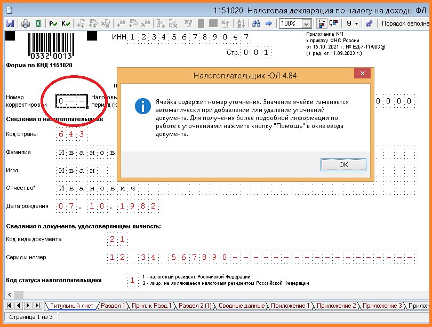Click the colored squares icon with side arrow
The height and width of the screenshot is (327, 432).
point(334,23)
